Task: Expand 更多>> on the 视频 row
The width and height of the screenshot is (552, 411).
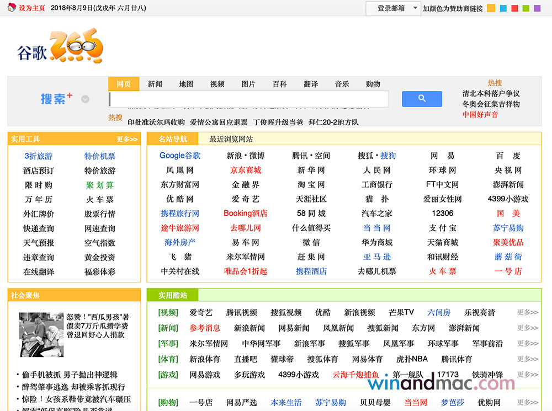Action: pyautogui.click(x=527, y=312)
